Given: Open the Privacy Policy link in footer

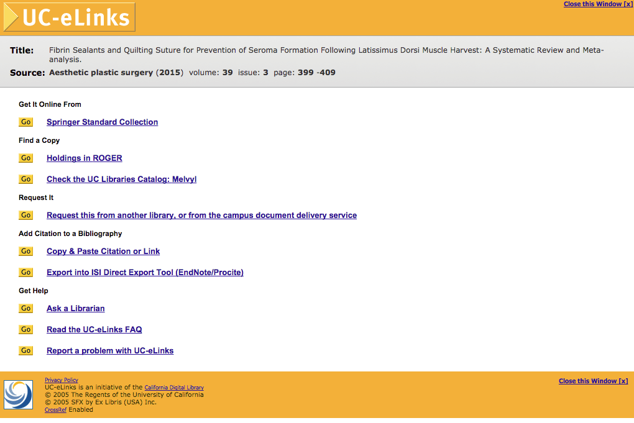Looking at the screenshot, I should tap(62, 380).
